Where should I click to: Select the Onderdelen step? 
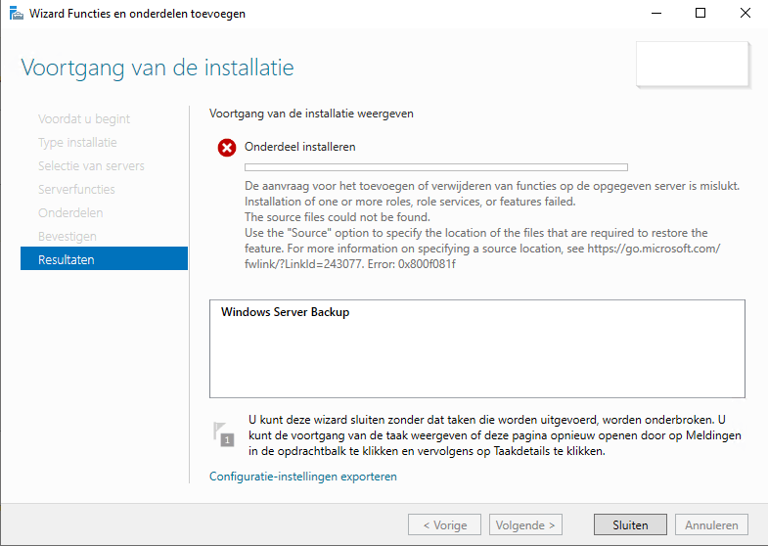70,213
